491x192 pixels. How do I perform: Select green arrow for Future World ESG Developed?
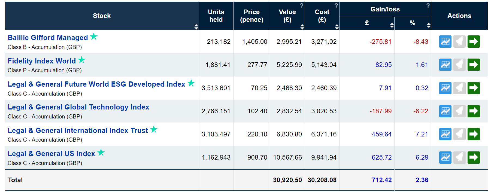click(474, 88)
